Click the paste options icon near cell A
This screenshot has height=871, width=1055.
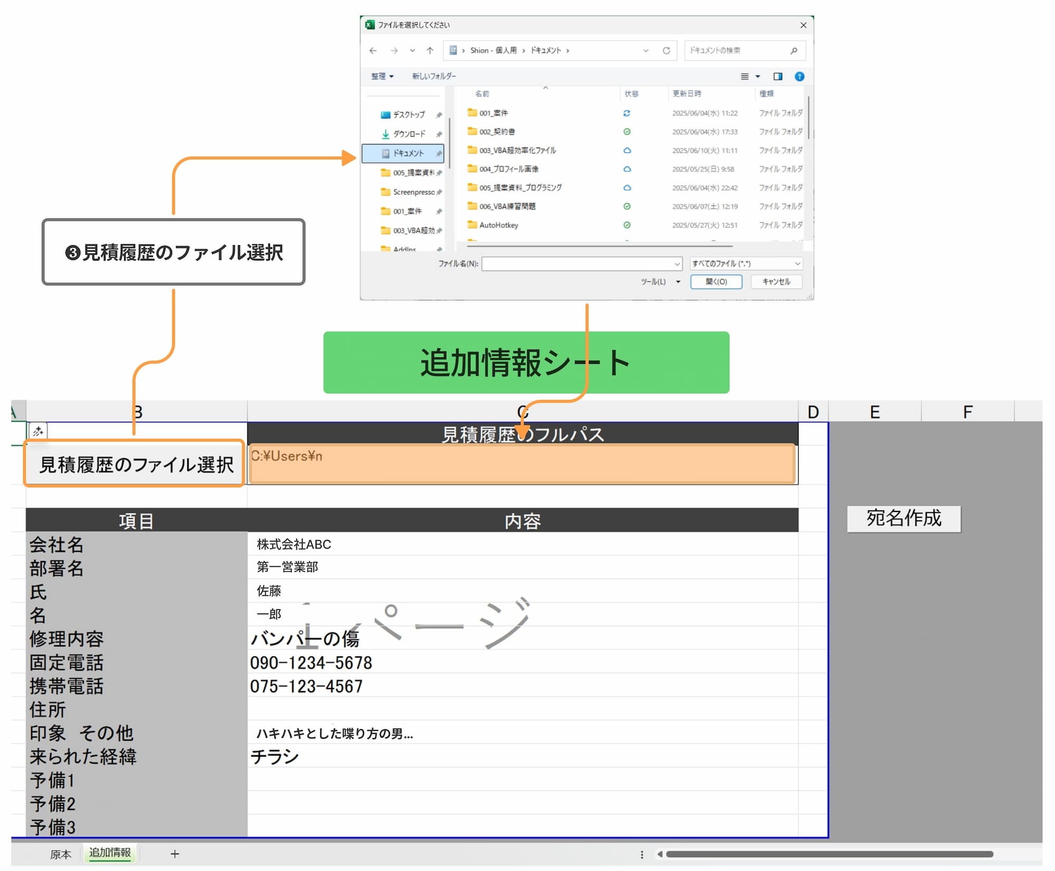point(38,431)
